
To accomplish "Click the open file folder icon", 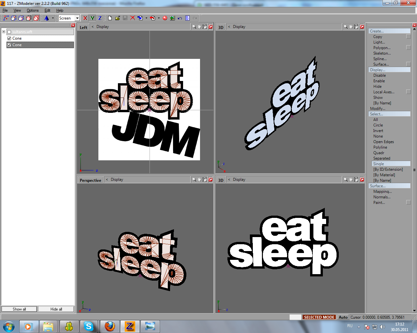I will click(x=118, y=18).
